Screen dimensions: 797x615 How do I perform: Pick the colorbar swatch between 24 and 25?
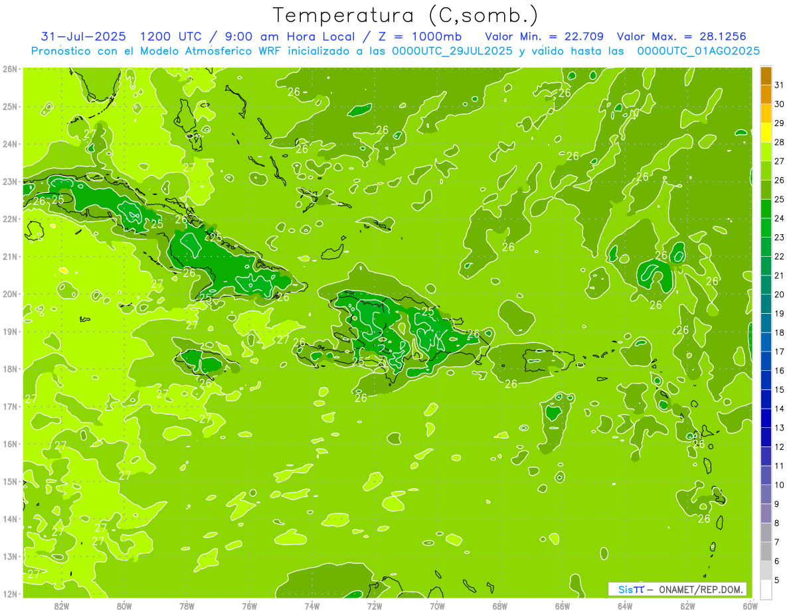click(x=766, y=209)
